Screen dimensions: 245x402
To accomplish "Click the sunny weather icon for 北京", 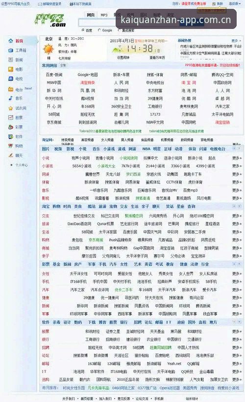I will [x=49, y=49].
